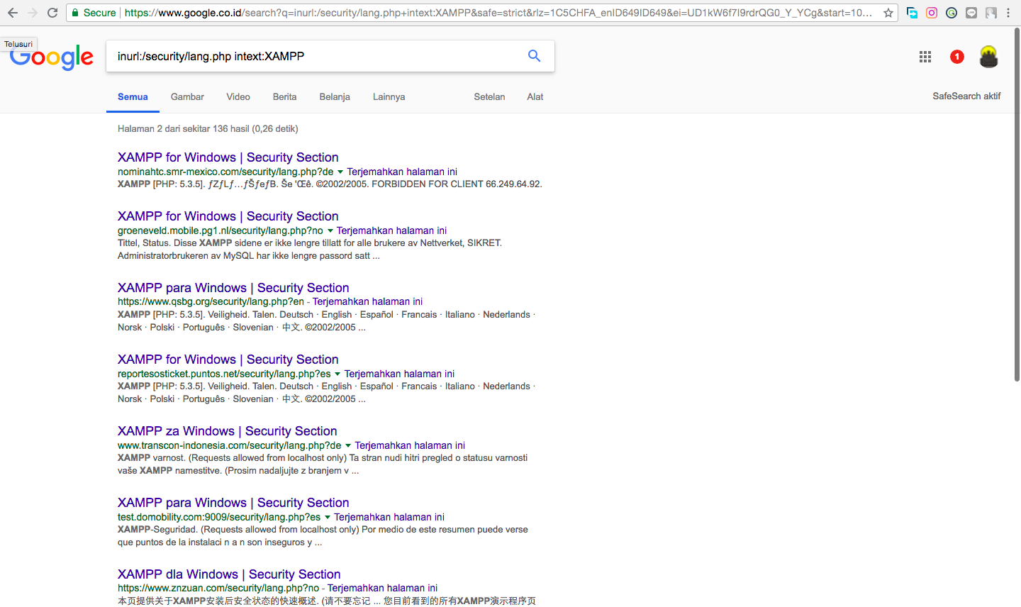Switch to the Video tab
This screenshot has width=1021, height=607.
click(238, 97)
